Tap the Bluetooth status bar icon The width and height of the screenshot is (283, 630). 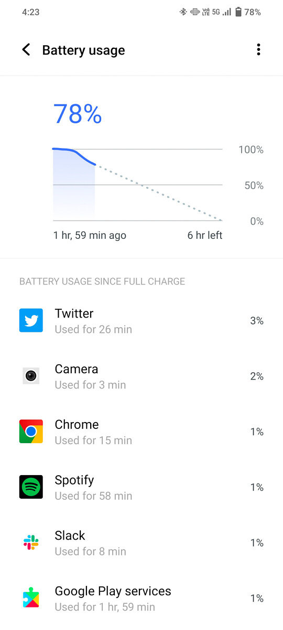click(x=183, y=12)
